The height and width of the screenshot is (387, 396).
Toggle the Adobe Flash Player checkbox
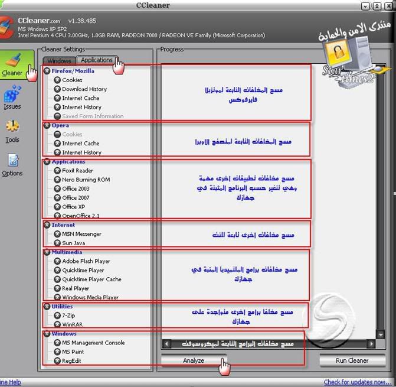pos(57,261)
